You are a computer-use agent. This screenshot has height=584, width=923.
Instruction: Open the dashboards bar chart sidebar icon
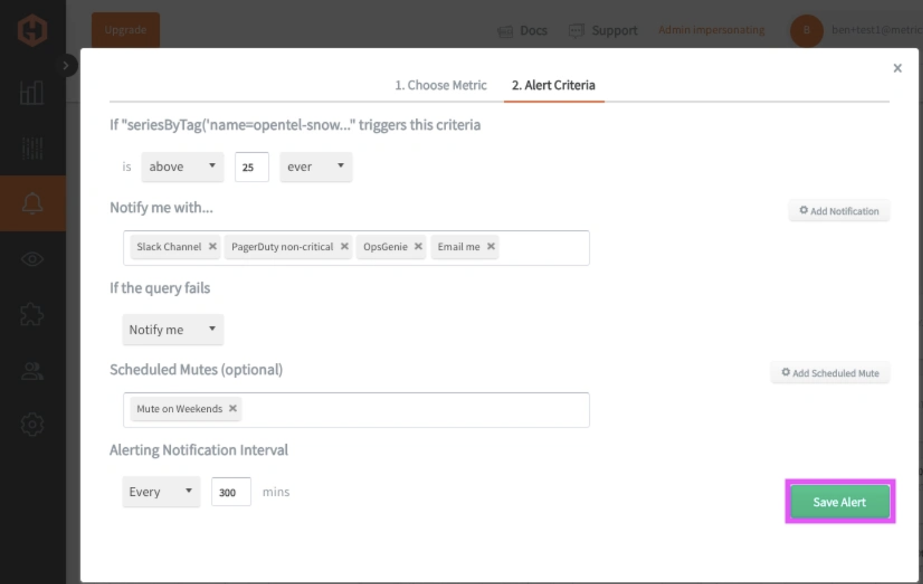coord(32,93)
